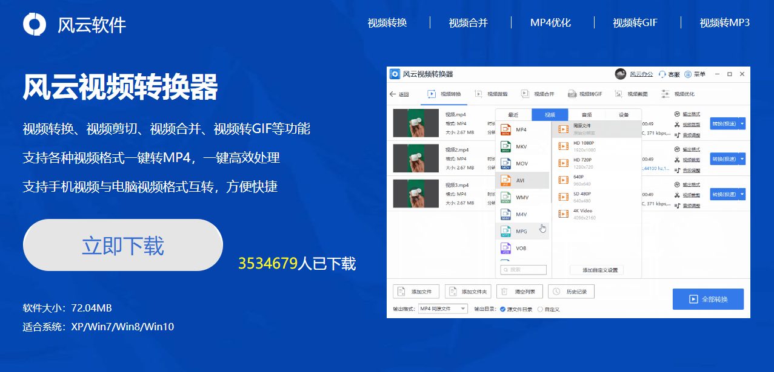Open the MP4优化 navigation link

tap(550, 23)
